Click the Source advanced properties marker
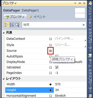Image resolution: width=93 pixels, height=98 pixels. (50, 51)
